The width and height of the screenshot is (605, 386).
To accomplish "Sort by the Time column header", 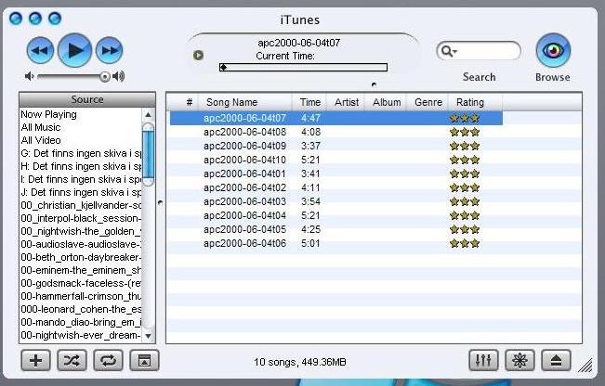I will [309, 102].
